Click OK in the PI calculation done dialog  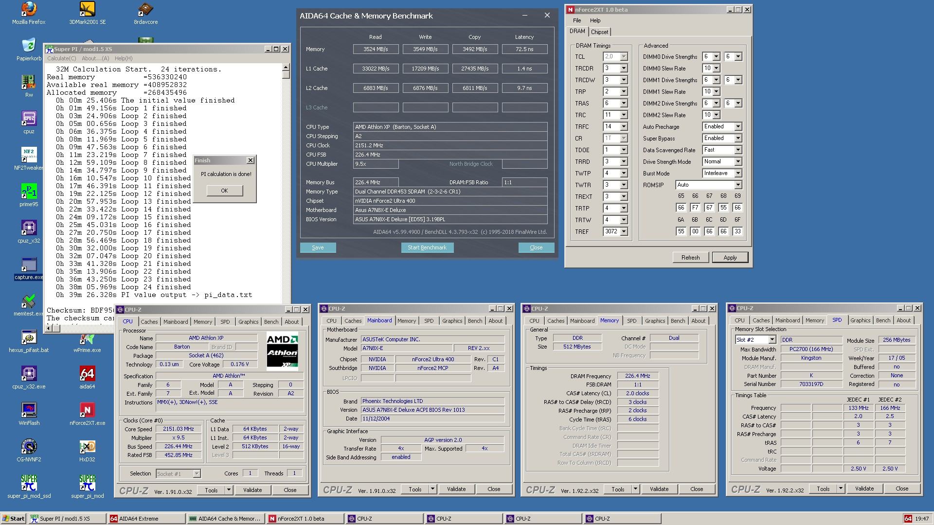224,191
